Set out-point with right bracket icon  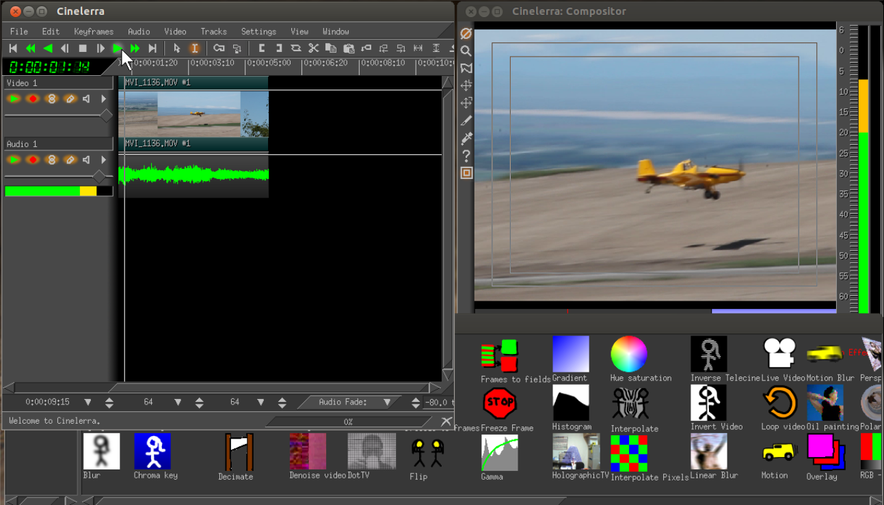(279, 49)
